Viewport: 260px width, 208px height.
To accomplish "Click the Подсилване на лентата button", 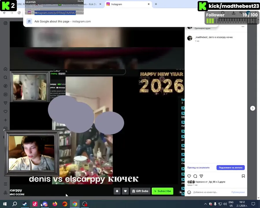I will click(x=231, y=168).
